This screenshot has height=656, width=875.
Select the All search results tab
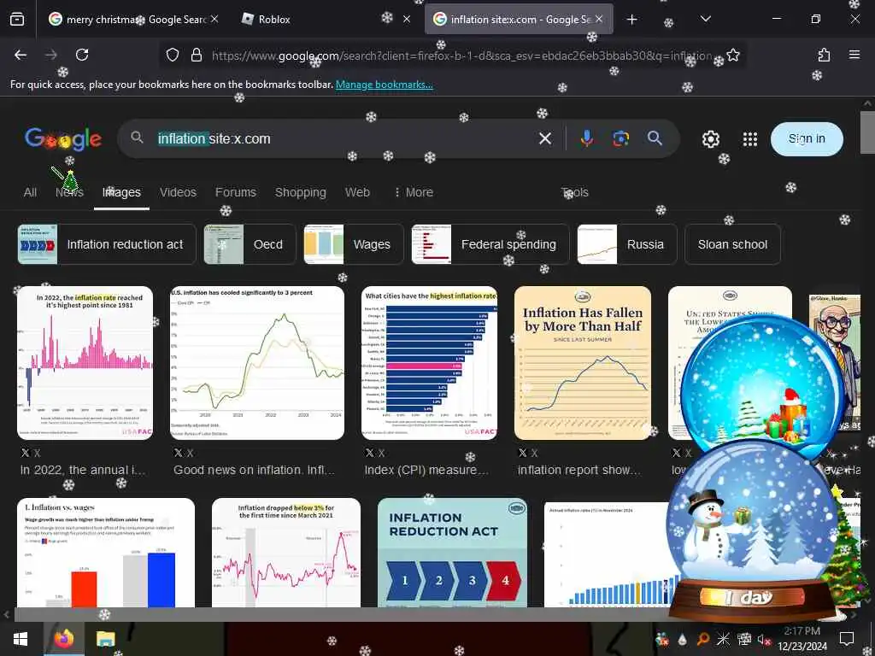click(x=30, y=192)
